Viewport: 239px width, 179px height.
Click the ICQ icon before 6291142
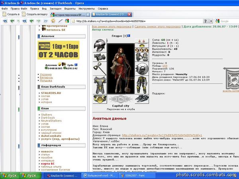pyautogui.click(x=65, y=68)
